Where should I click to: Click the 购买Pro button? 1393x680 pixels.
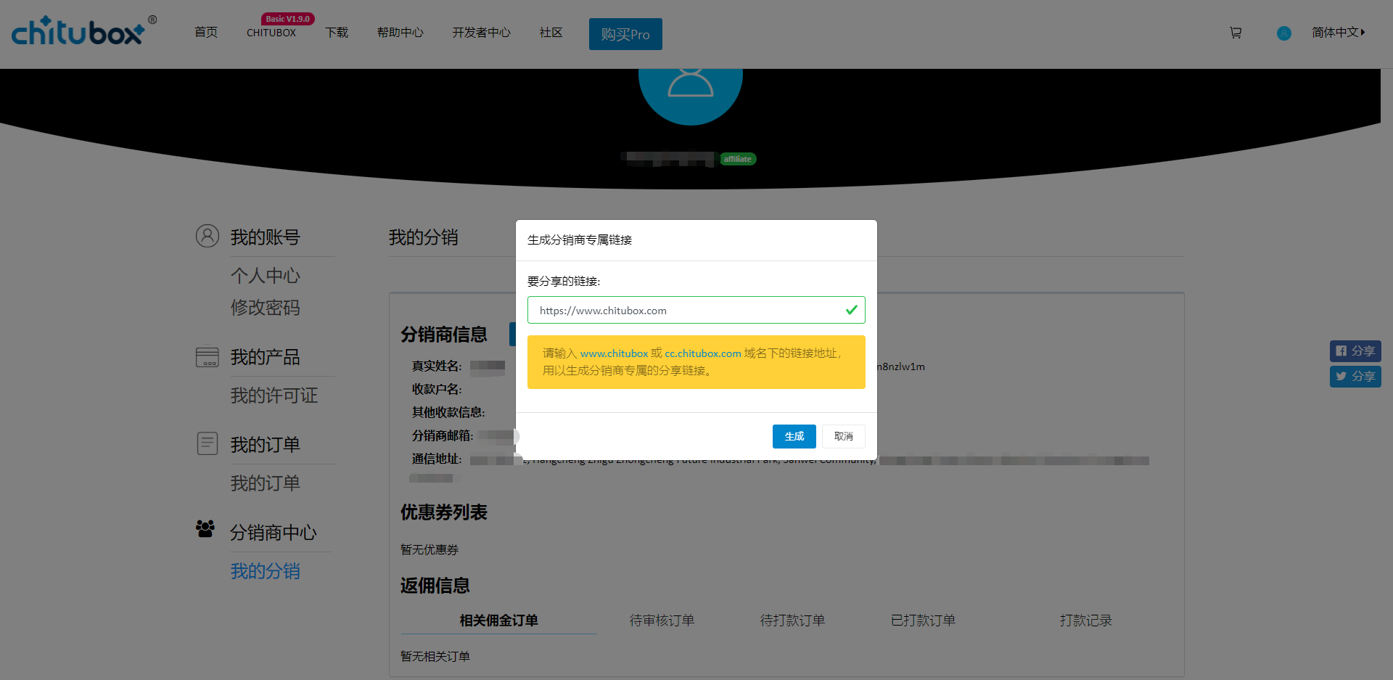click(625, 34)
